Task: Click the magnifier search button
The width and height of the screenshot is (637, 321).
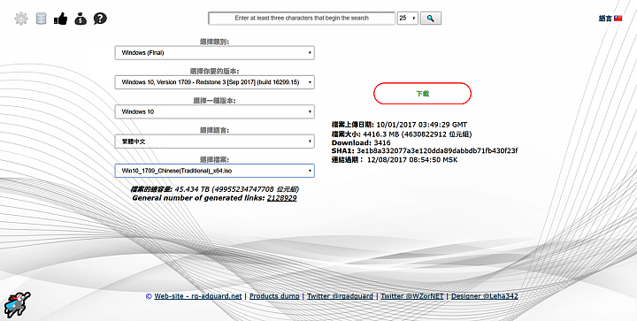Action: pos(431,19)
